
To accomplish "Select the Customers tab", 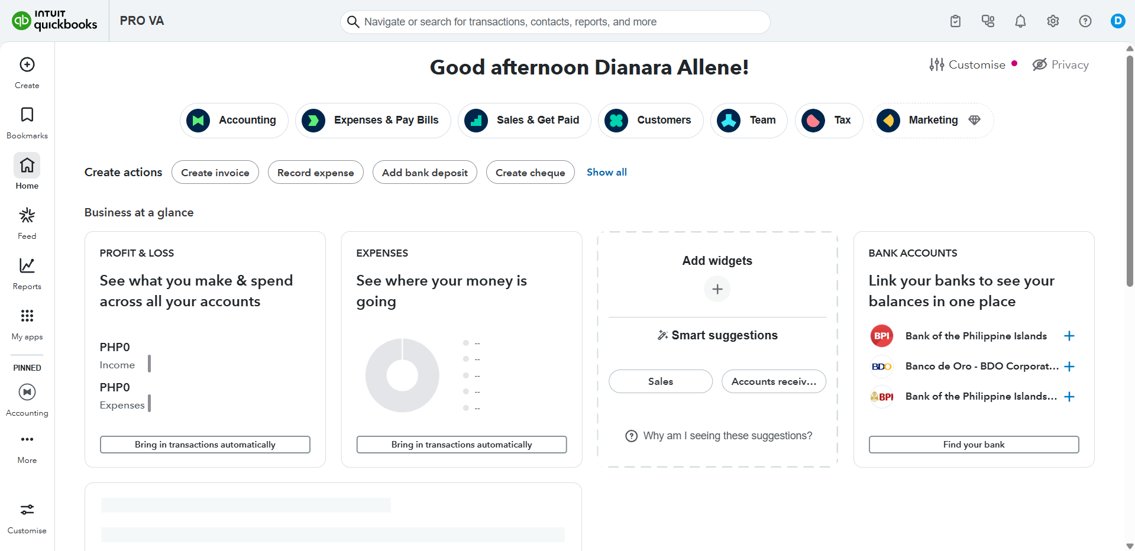I will point(651,121).
